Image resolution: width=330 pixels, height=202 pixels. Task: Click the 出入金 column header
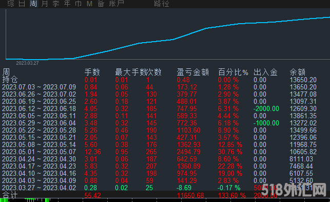tap(265, 72)
